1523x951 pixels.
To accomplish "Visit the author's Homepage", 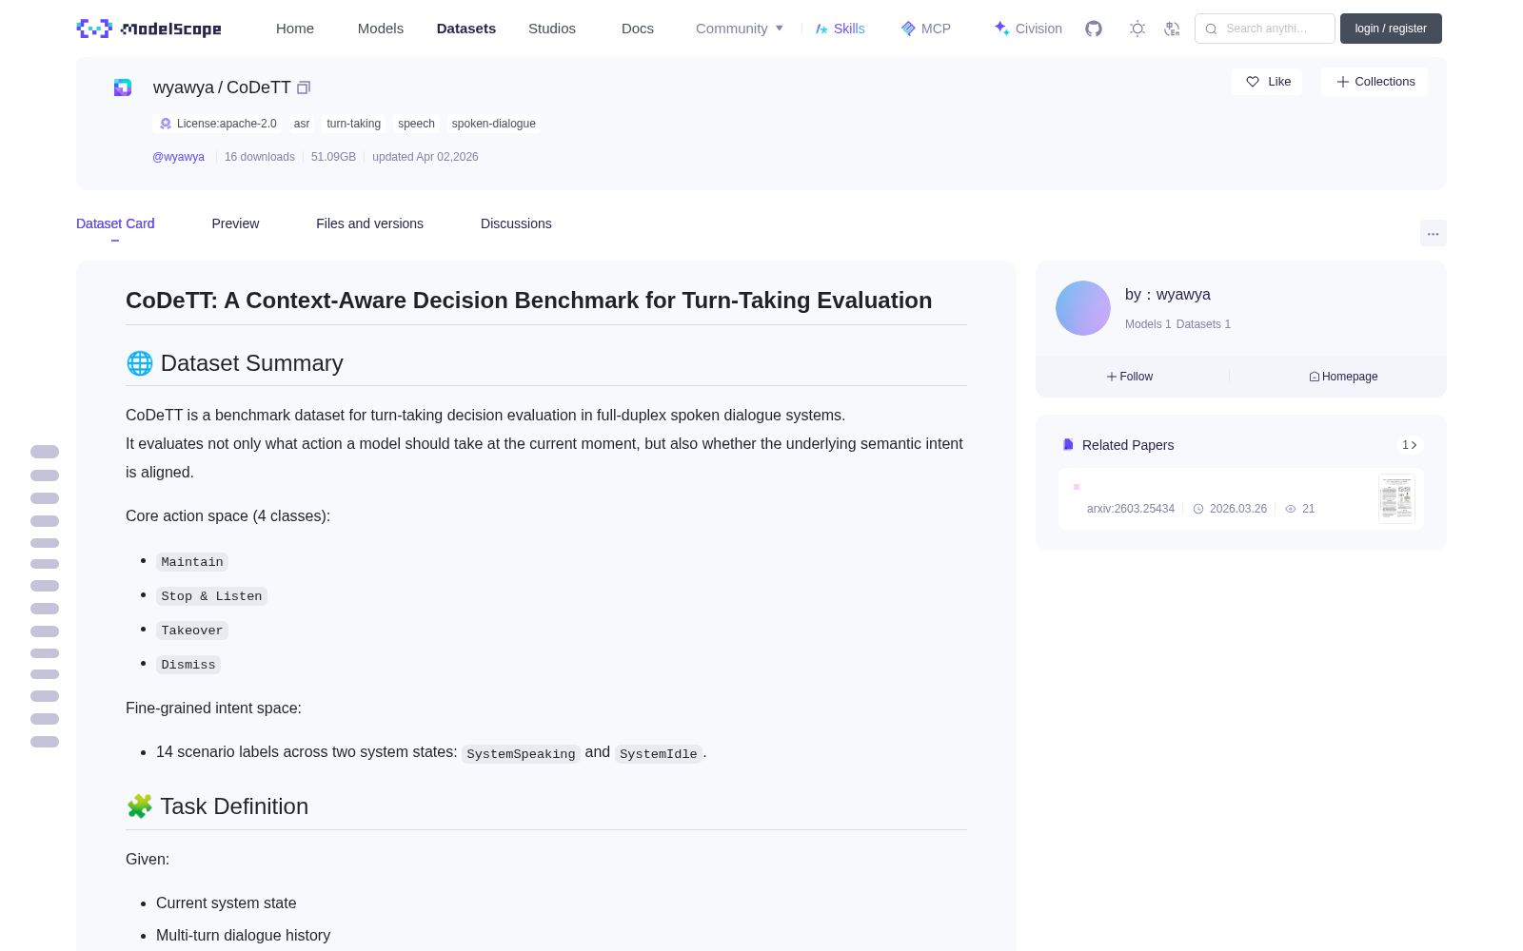I will click(1343, 377).
